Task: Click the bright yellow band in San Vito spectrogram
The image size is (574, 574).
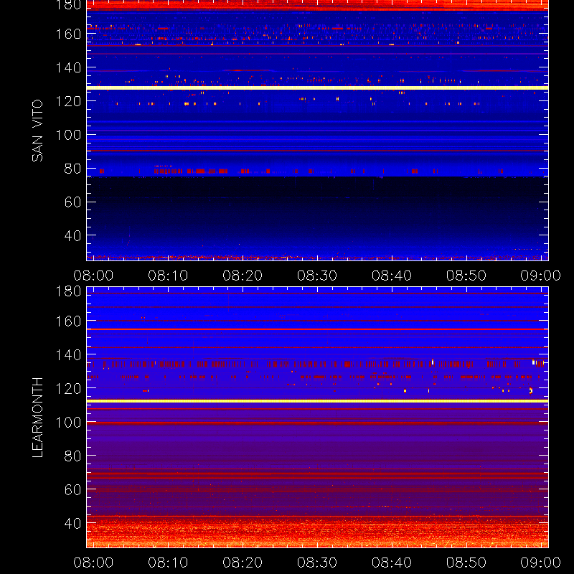Action: tap(317, 88)
